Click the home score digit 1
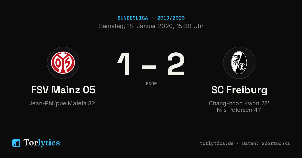 [x=125, y=64]
